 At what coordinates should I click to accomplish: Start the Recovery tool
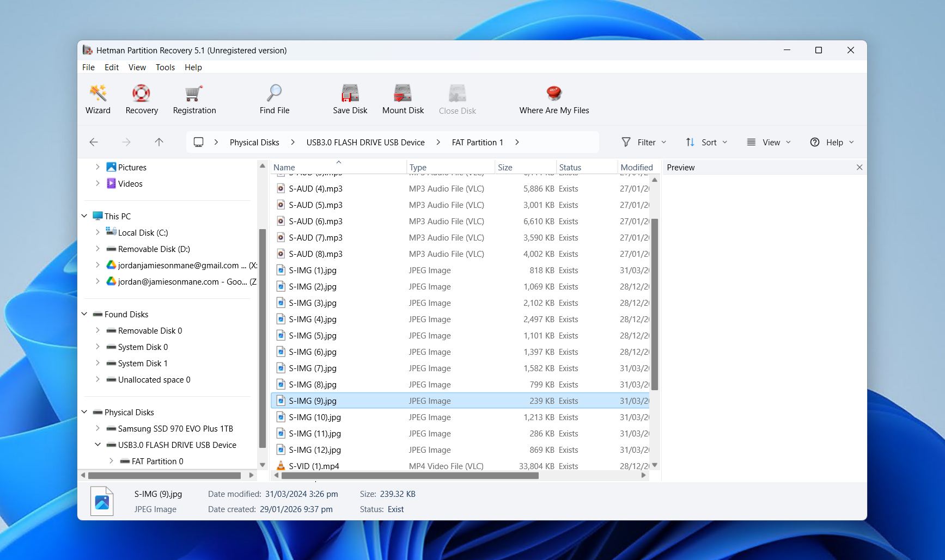[x=141, y=99]
